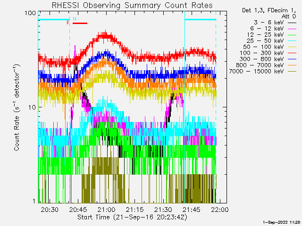Click the 'Count Rate (s⁻¹ detector⁻¹)' y-axis title
302x226 pixels.
[x=17, y=107]
